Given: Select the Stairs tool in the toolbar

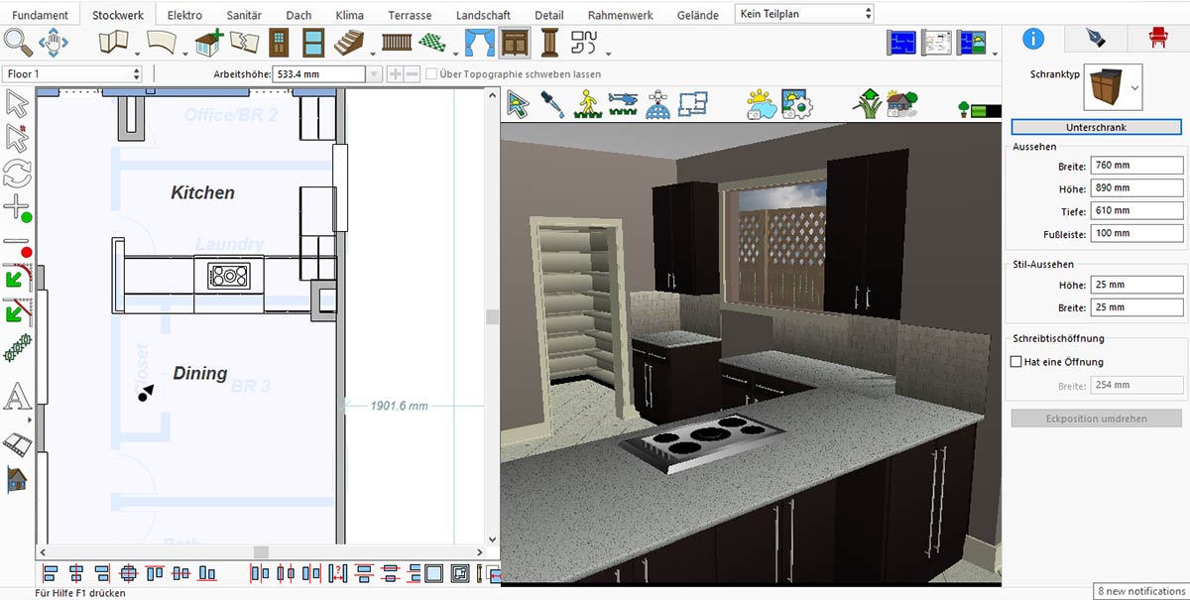Looking at the screenshot, I should (x=349, y=43).
